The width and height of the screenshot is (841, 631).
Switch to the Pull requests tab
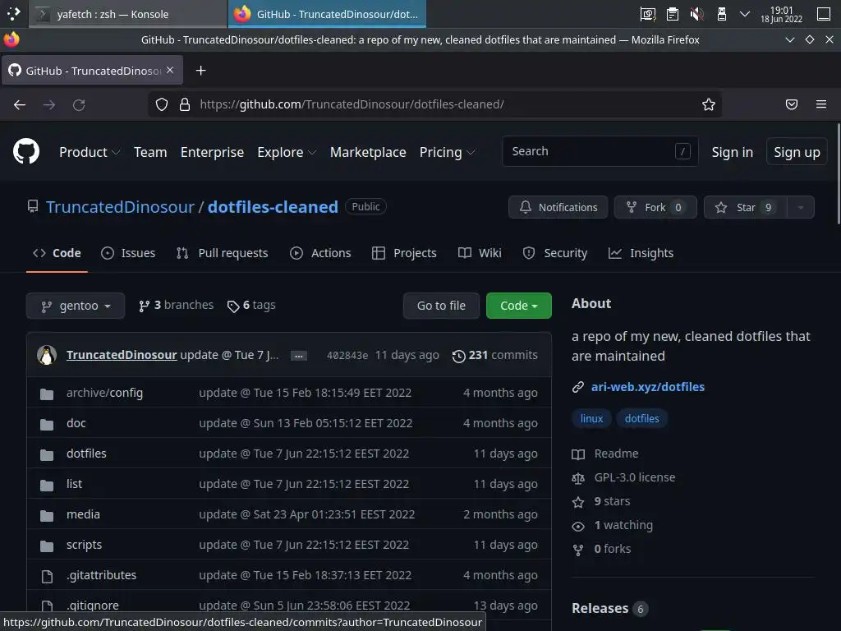(222, 253)
